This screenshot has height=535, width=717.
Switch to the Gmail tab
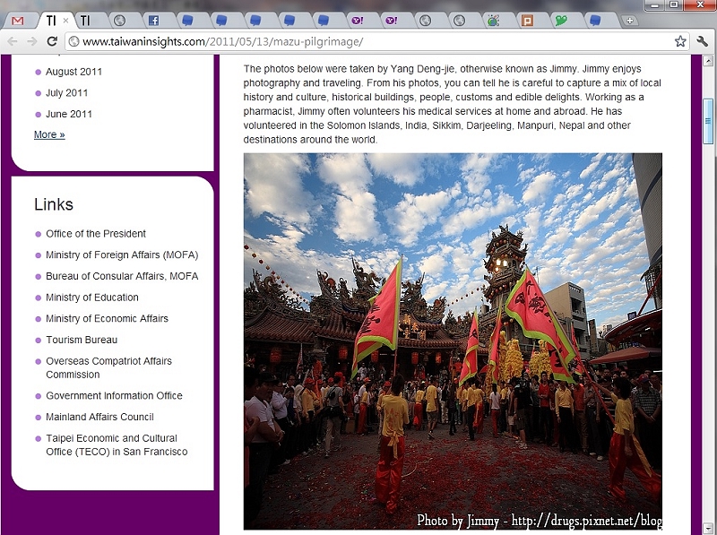pos(18,21)
